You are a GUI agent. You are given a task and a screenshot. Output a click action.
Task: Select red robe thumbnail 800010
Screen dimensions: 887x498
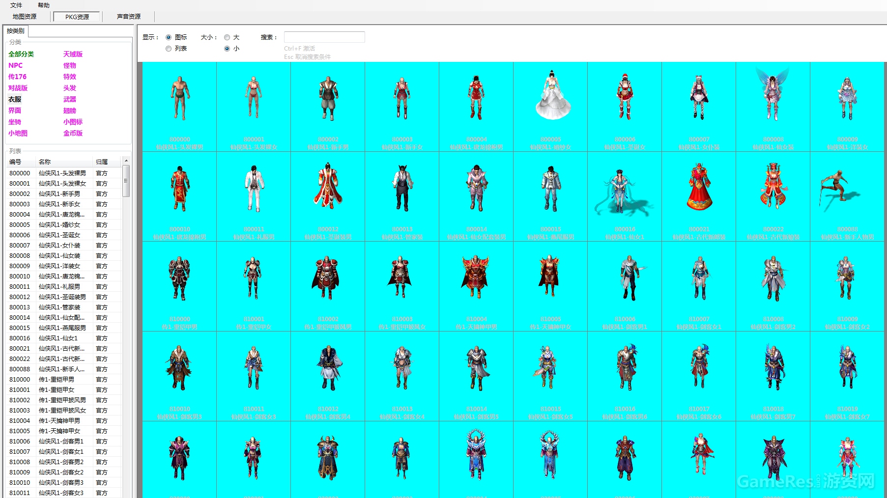pyautogui.click(x=179, y=196)
